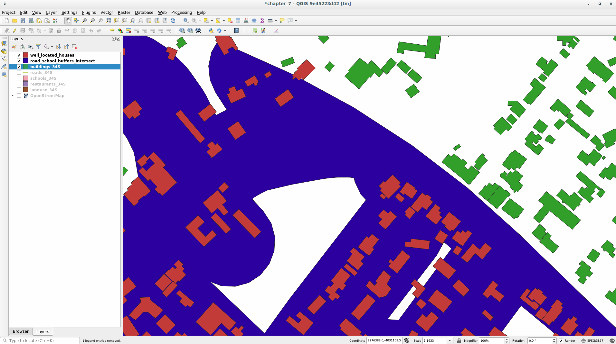Click the Identify Features tool
Screen dimensions: 616x344
[x=186, y=21]
